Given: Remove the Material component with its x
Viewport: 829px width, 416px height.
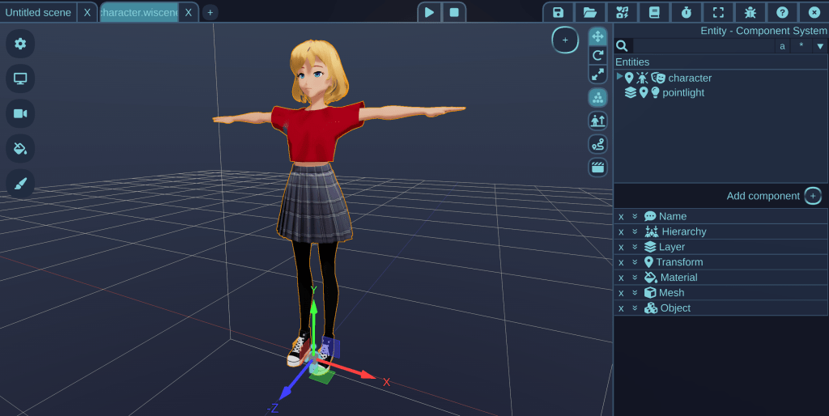Looking at the screenshot, I should pyautogui.click(x=621, y=278).
